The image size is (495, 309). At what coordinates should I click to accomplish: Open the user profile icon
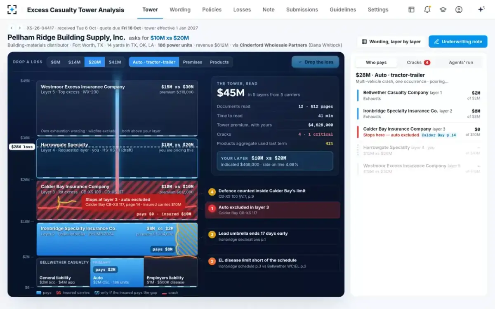point(459,9)
